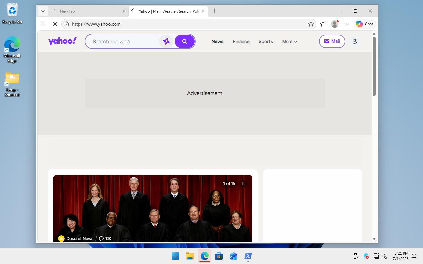
Task: Expand the More menu
Action: click(289, 41)
